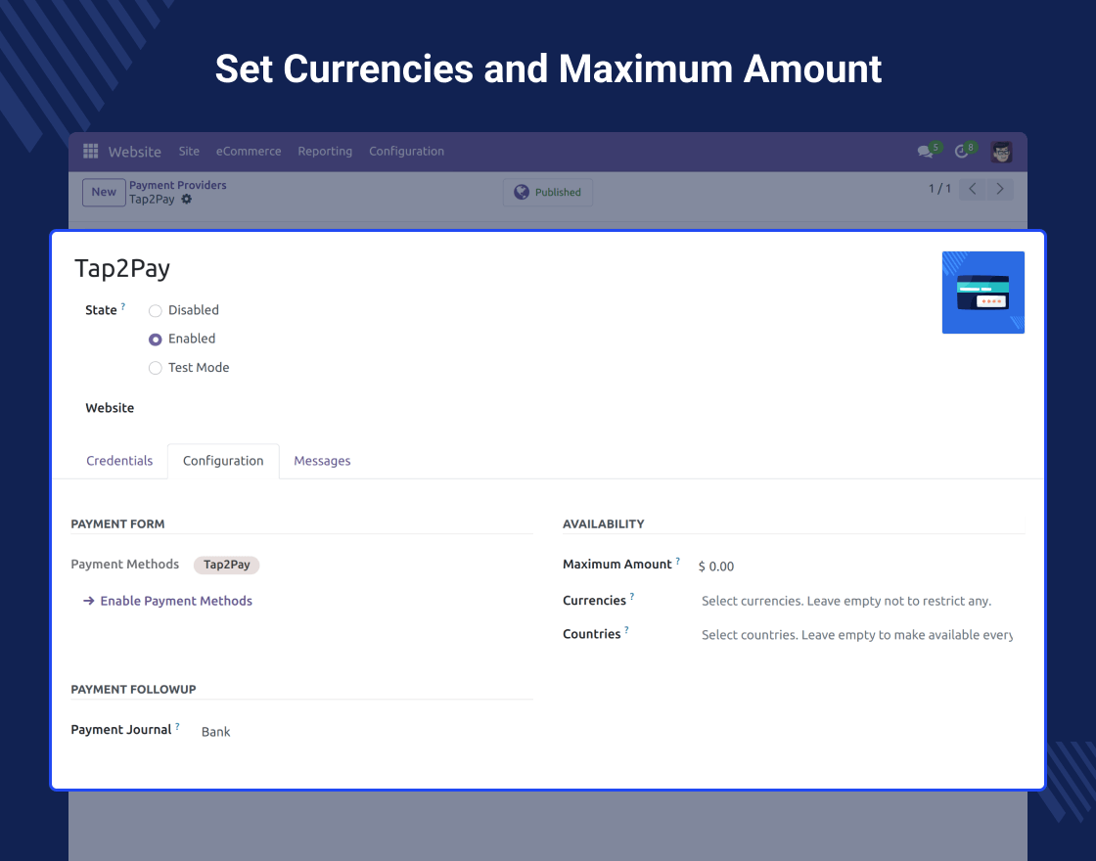Click Payment Journal help question mark
1096x861 pixels.
(177, 726)
